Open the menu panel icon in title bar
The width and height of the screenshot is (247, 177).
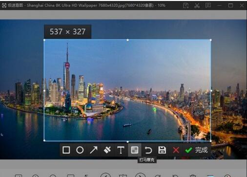208,5
